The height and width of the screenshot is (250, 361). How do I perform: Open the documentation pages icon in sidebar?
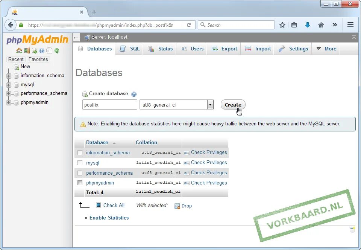49,50
